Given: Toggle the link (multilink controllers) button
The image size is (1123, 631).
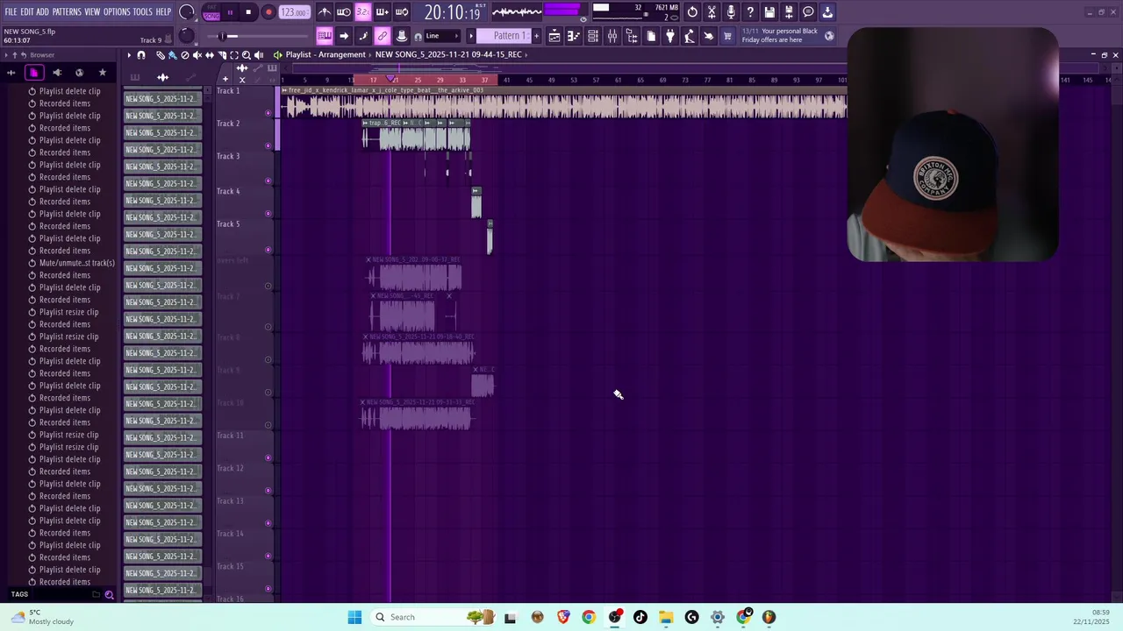Looking at the screenshot, I should click(x=382, y=36).
